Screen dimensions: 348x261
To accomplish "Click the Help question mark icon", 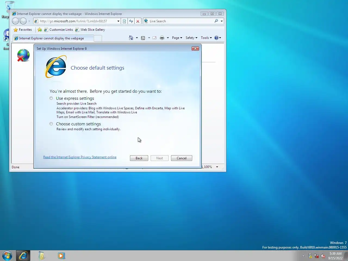I will 216,38.
